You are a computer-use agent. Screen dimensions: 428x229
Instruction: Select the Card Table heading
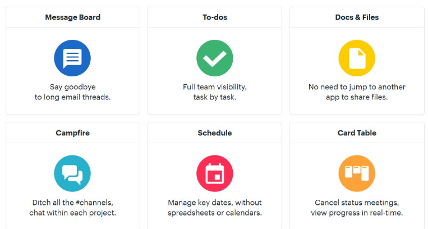click(357, 133)
